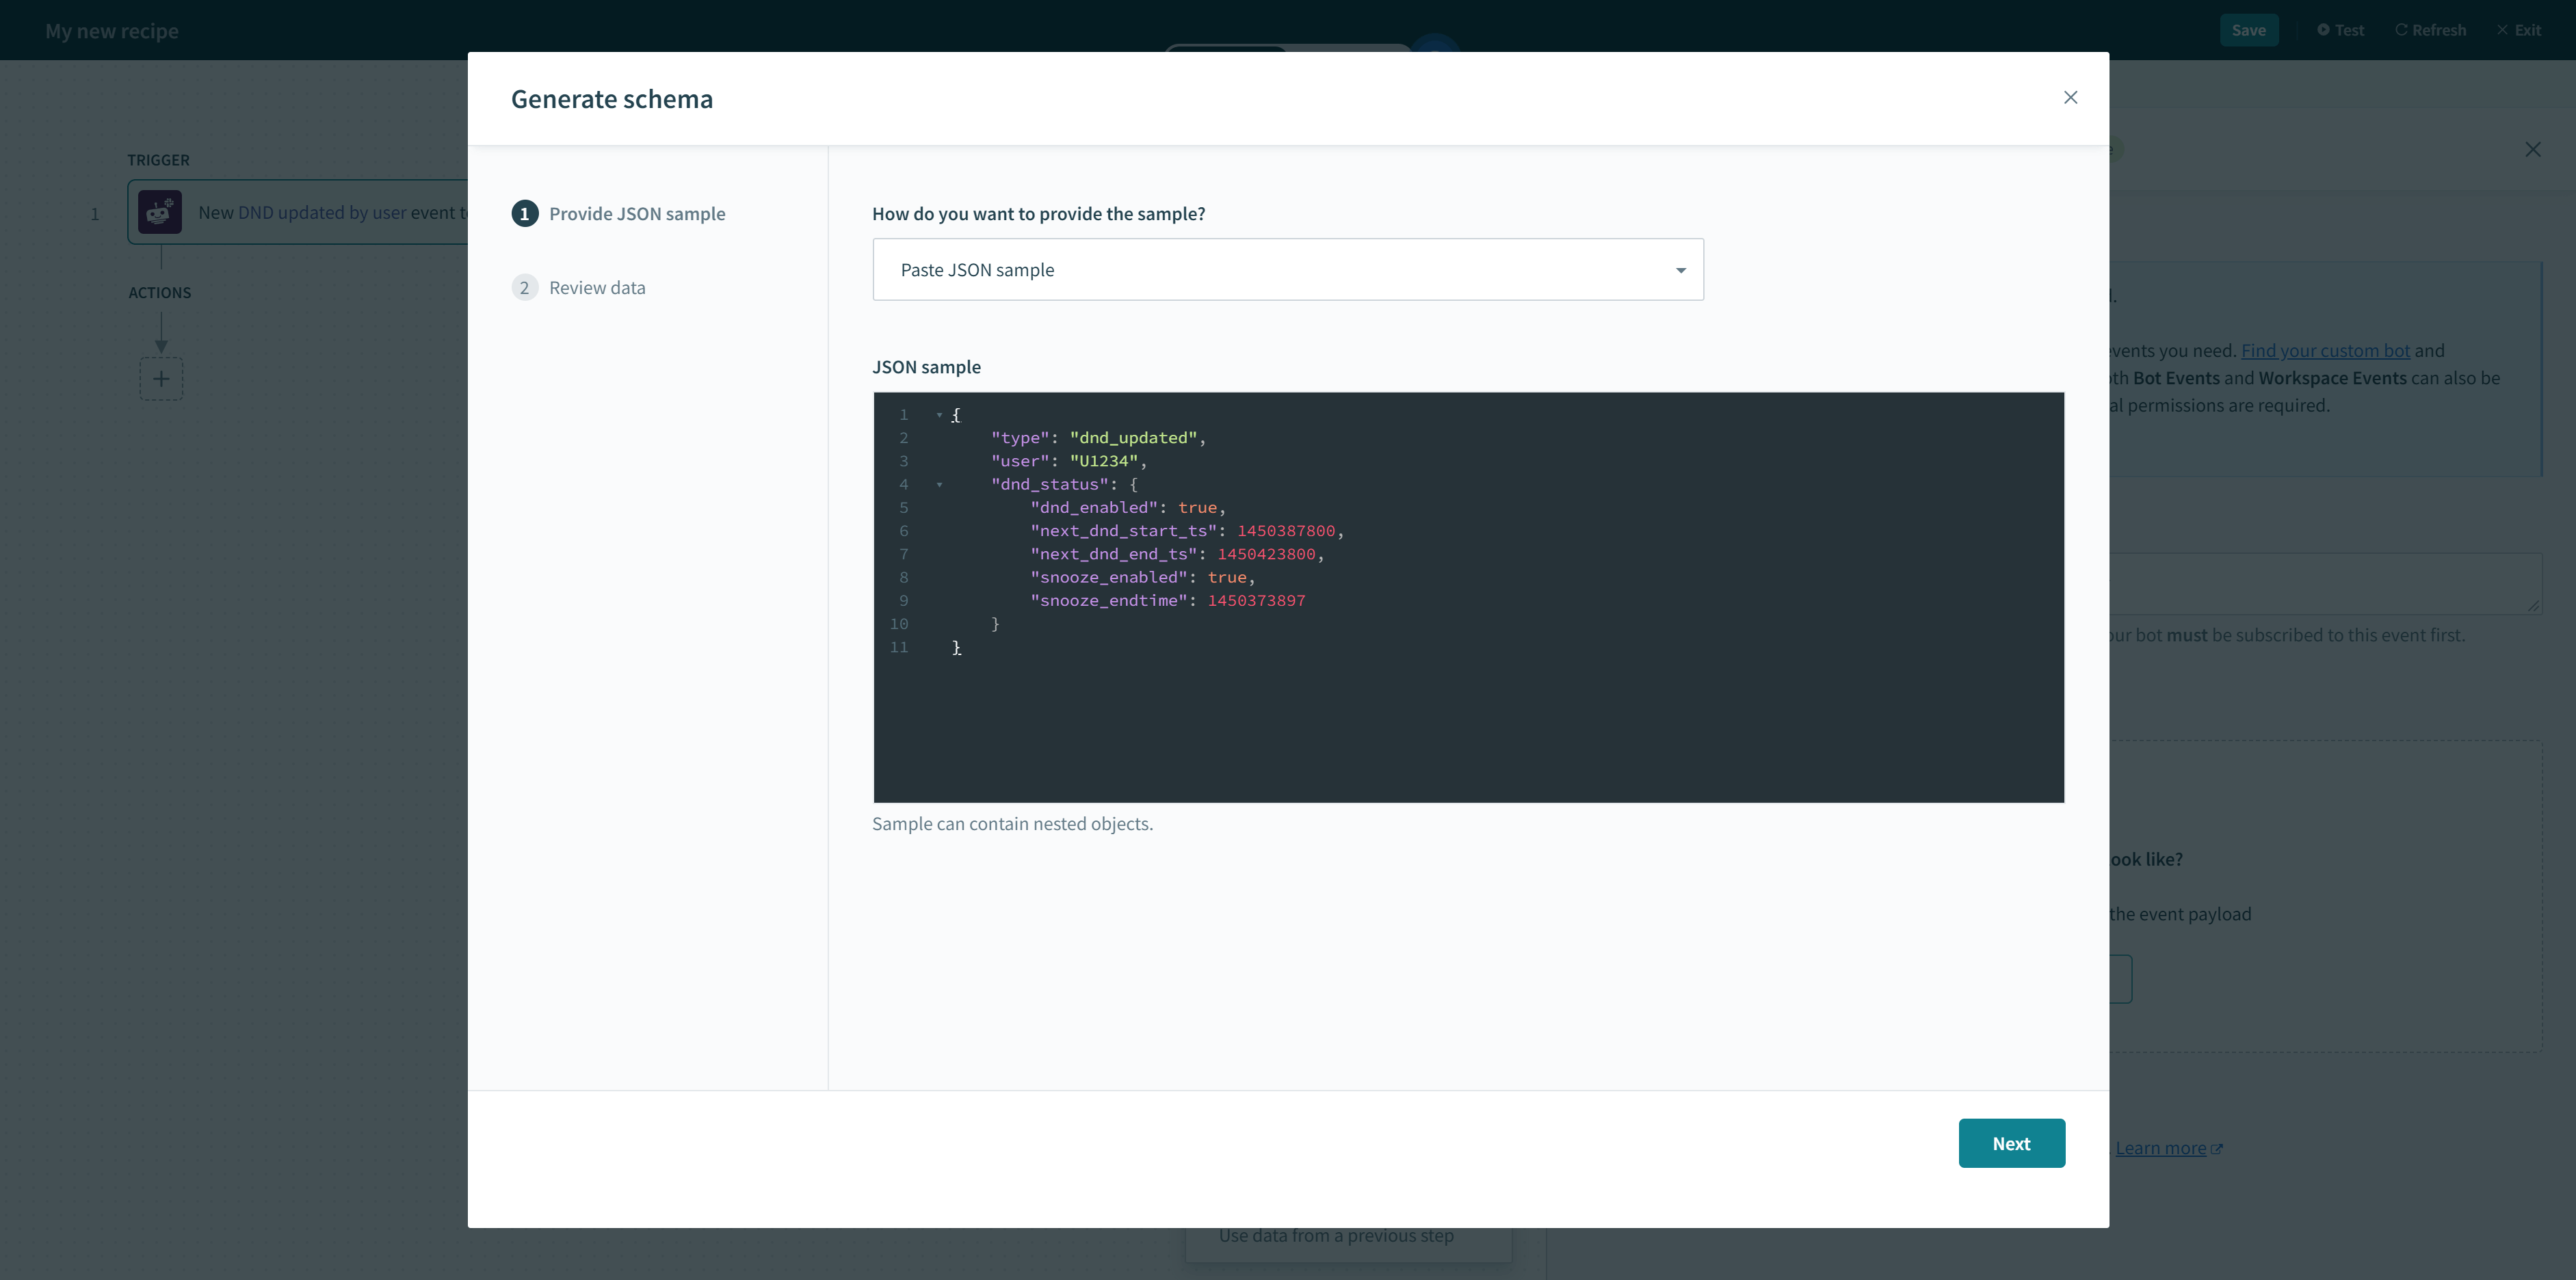This screenshot has height=1280, width=2576.
Task: Click the "type" key in the editor
Action: (1020, 437)
